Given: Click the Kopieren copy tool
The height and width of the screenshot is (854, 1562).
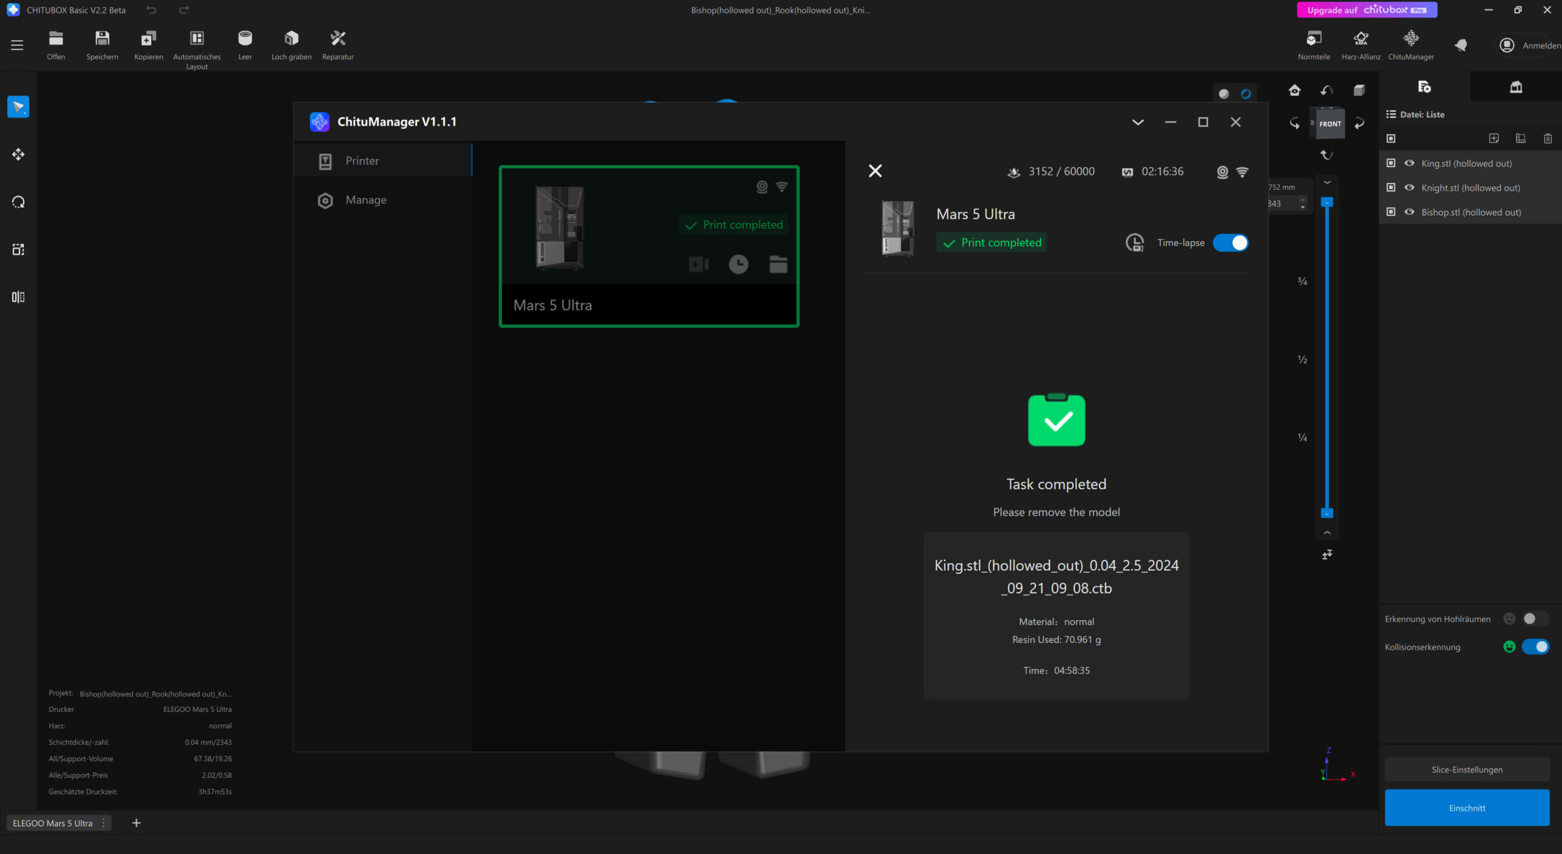Looking at the screenshot, I should [148, 45].
